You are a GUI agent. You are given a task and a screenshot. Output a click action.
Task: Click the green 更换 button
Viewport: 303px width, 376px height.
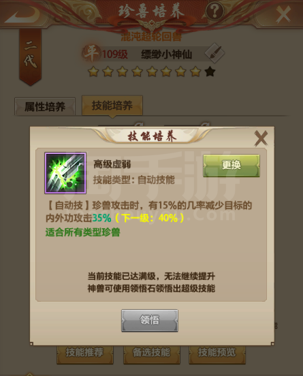pyautogui.click(x=232, y=166)
